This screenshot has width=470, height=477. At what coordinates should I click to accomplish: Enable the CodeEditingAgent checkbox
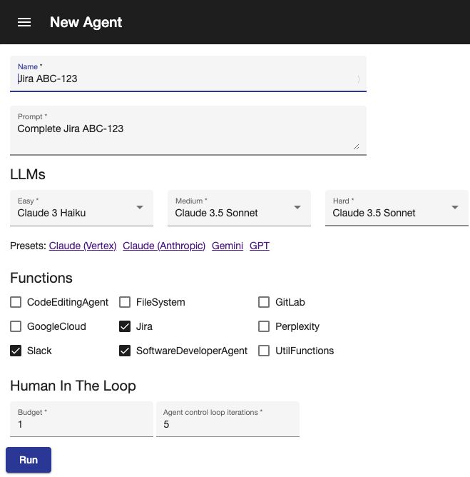point(16,302)
